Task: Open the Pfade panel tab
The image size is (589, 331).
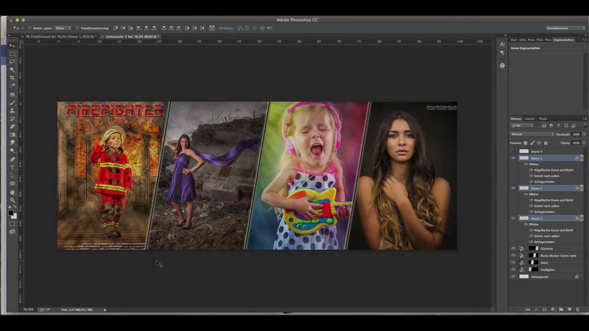Action: pyautogui.click(x=543, y=119)
